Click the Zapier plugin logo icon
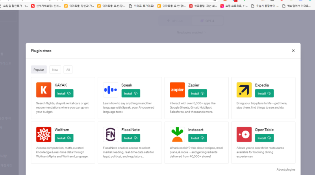315x175 pixels. pyautogui.click(x=177, y=90)
